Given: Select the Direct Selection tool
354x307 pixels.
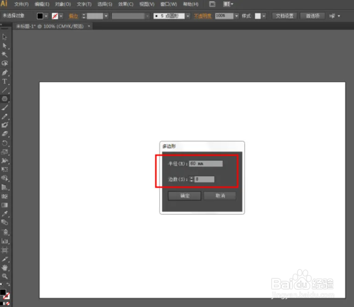Looking at the screenshot, I should (5, 45).
